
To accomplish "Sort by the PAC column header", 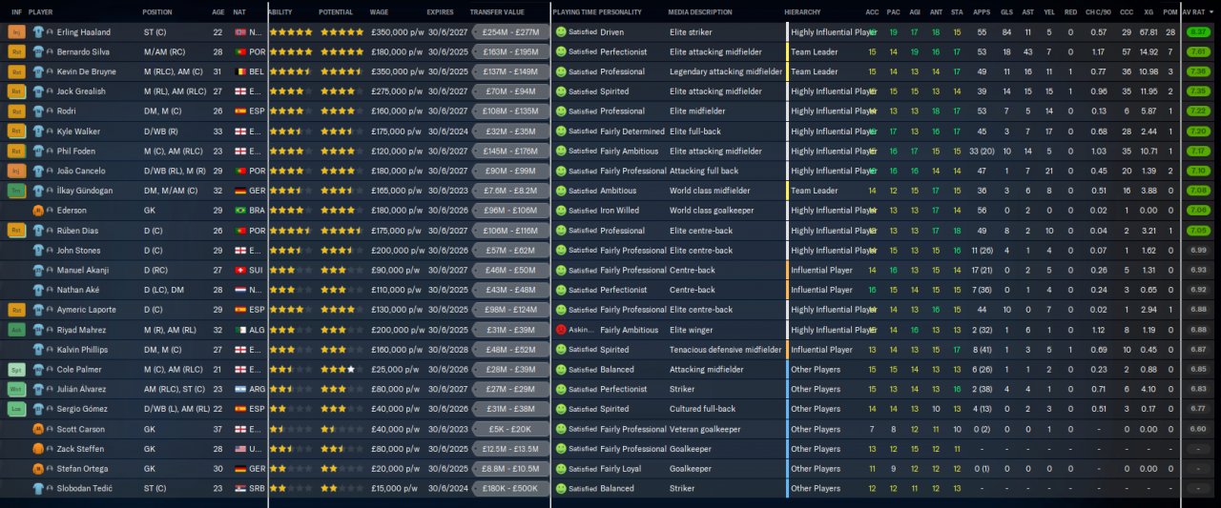I will [893, 11].
